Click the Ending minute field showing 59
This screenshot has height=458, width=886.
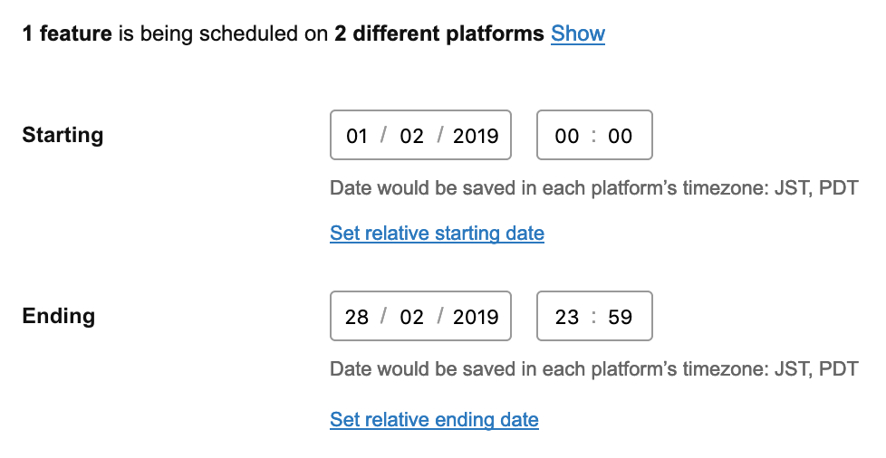pyautogui.click(x=621, y=317)
